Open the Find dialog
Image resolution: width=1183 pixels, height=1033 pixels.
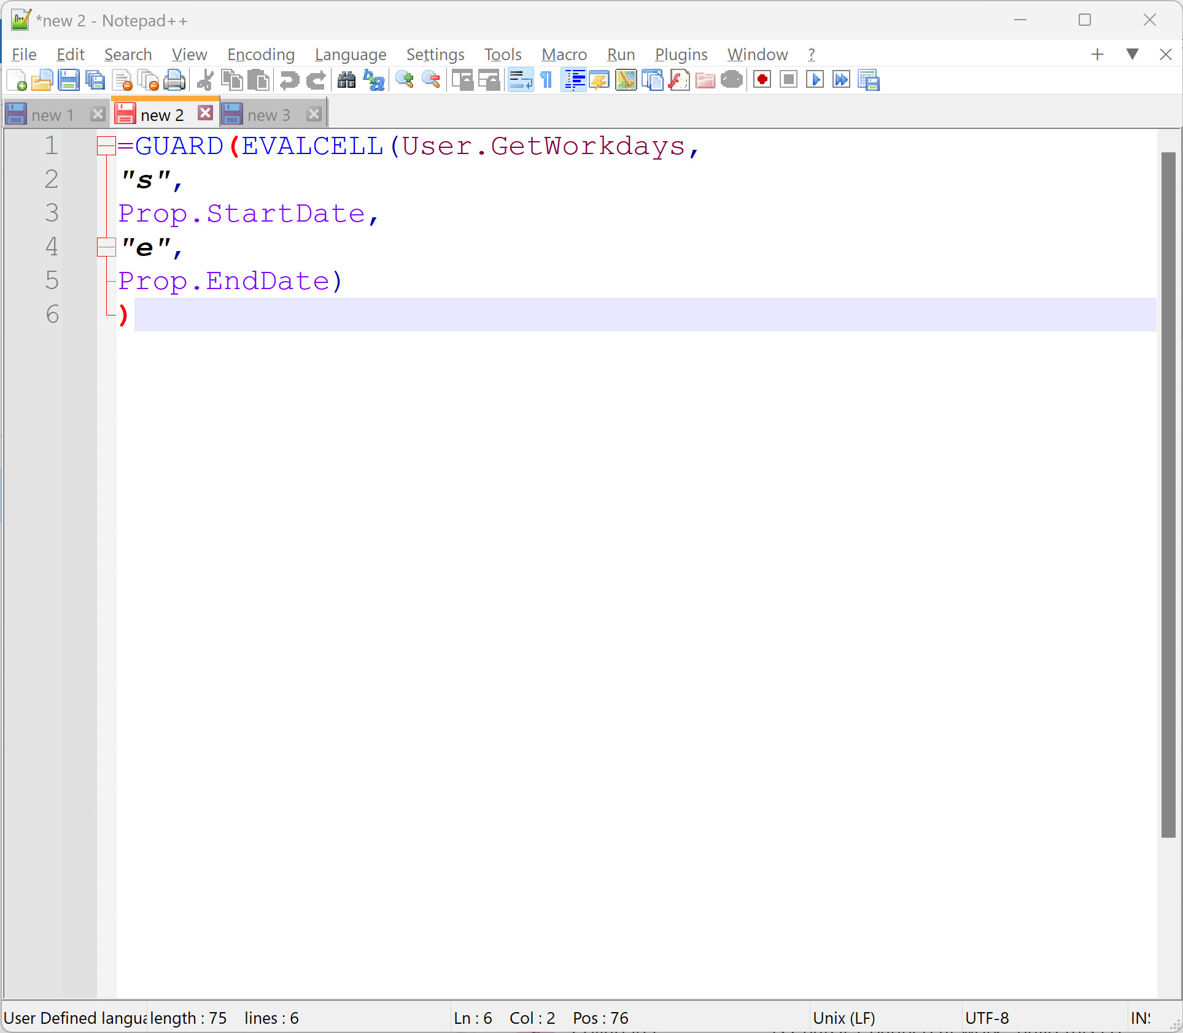coord(346,80)
